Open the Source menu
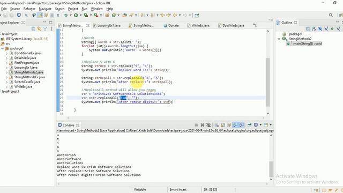The image size is (343, 193). pos(15,9)
